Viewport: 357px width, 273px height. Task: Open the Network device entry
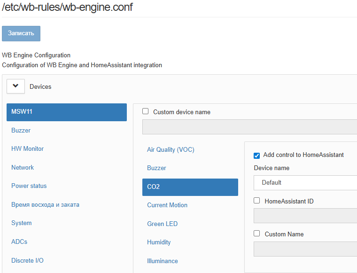point(23,168)
